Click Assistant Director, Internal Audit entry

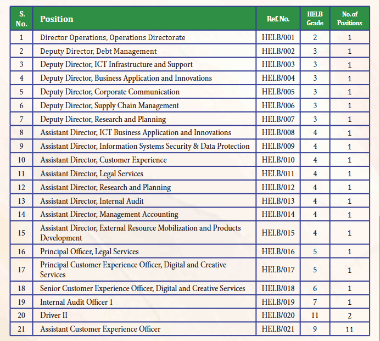tap(92, 201)
